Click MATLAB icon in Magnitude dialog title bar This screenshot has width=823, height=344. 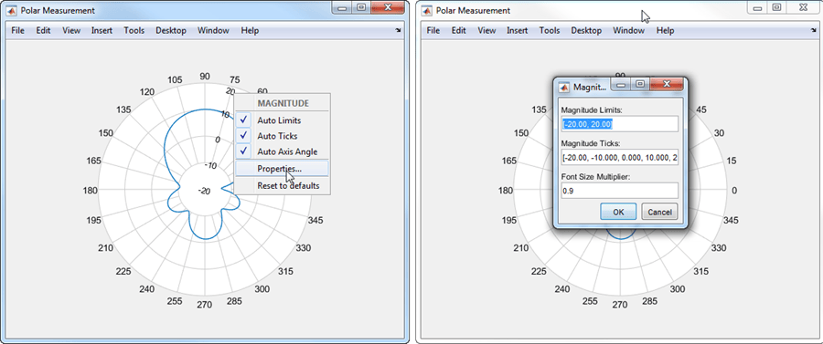coord(564,87)
